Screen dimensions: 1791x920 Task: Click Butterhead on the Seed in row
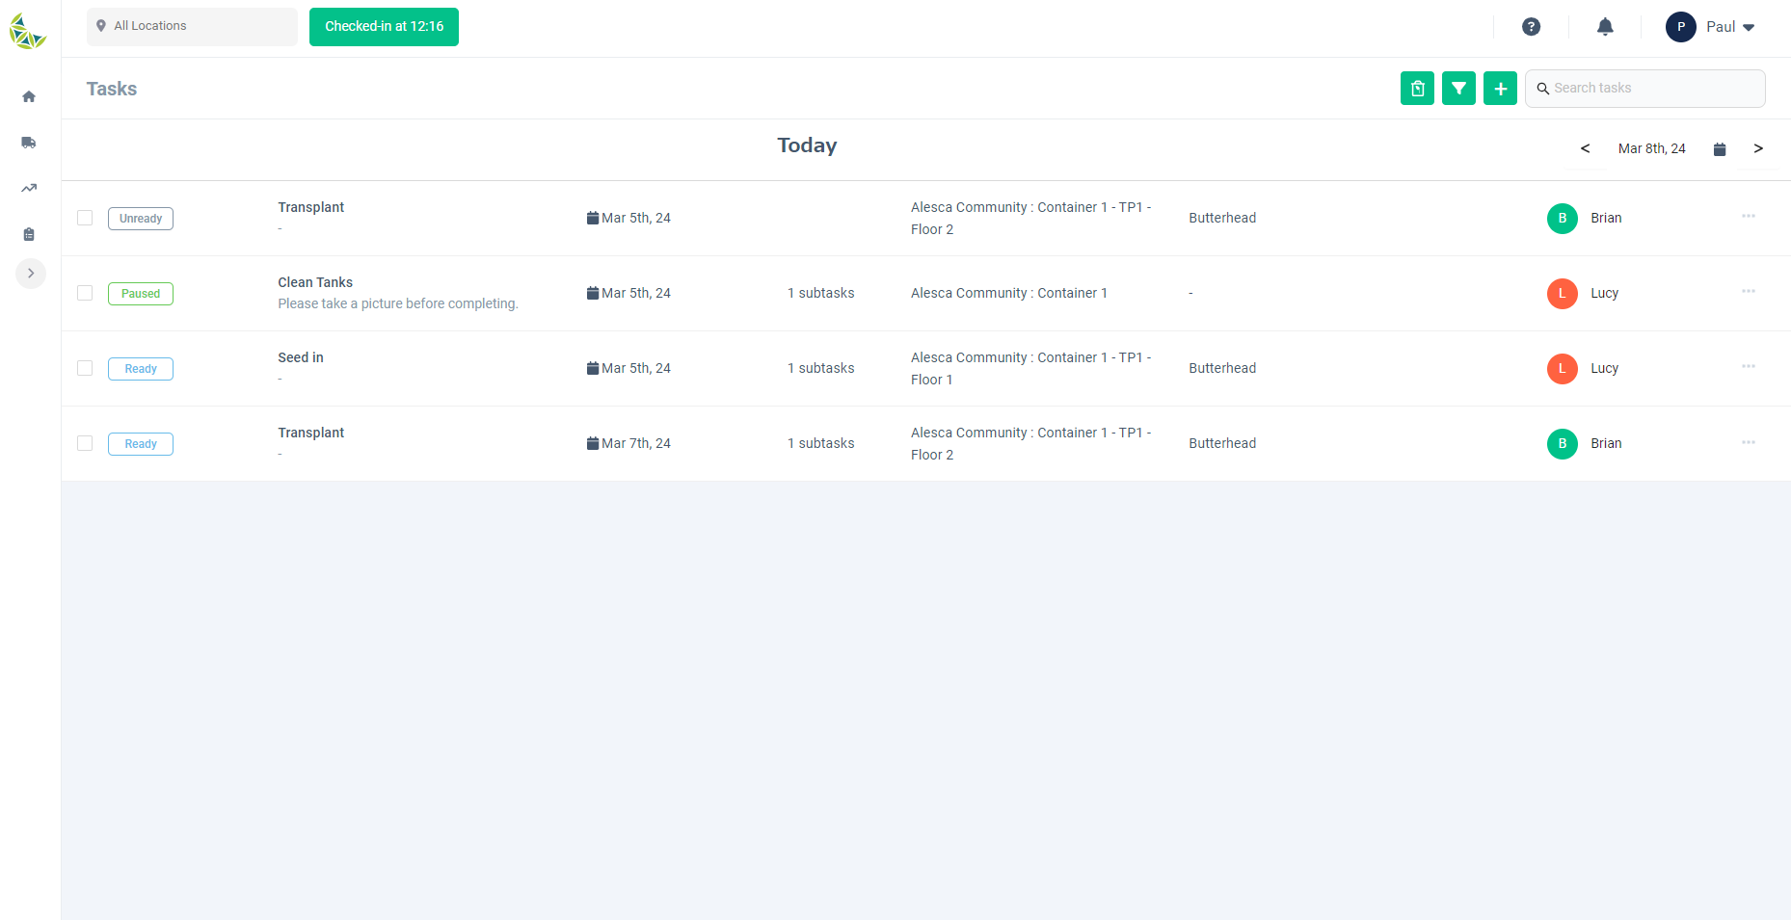click(1222, 368)
